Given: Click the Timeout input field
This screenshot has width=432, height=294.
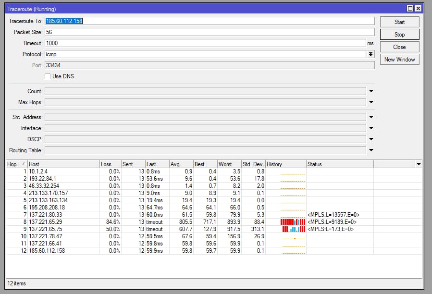Looking at the screenshot, I should click(205, 43).
